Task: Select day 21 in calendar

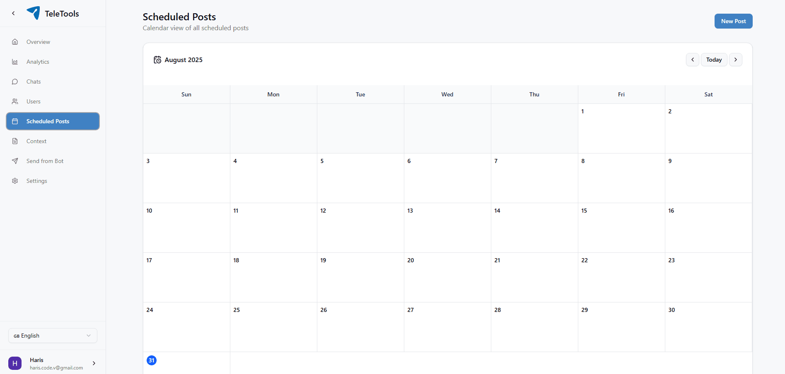Action: tap(534, 277)
